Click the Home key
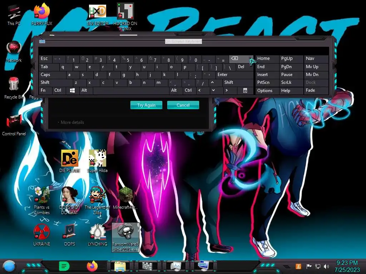The image size is (366, 274). [x=267, y=59]
